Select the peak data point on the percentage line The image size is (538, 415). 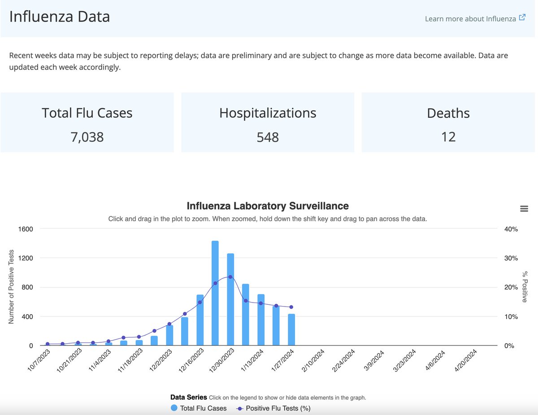point(230,277)
